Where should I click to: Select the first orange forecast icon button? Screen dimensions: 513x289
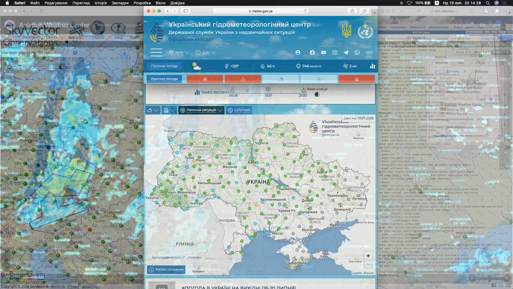pyautogui.click(x=205, y=79)
